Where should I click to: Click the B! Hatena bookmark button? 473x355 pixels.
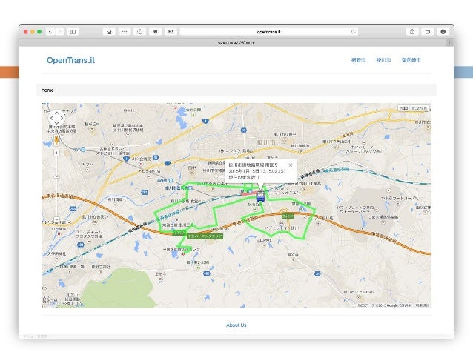click(171, 32)
